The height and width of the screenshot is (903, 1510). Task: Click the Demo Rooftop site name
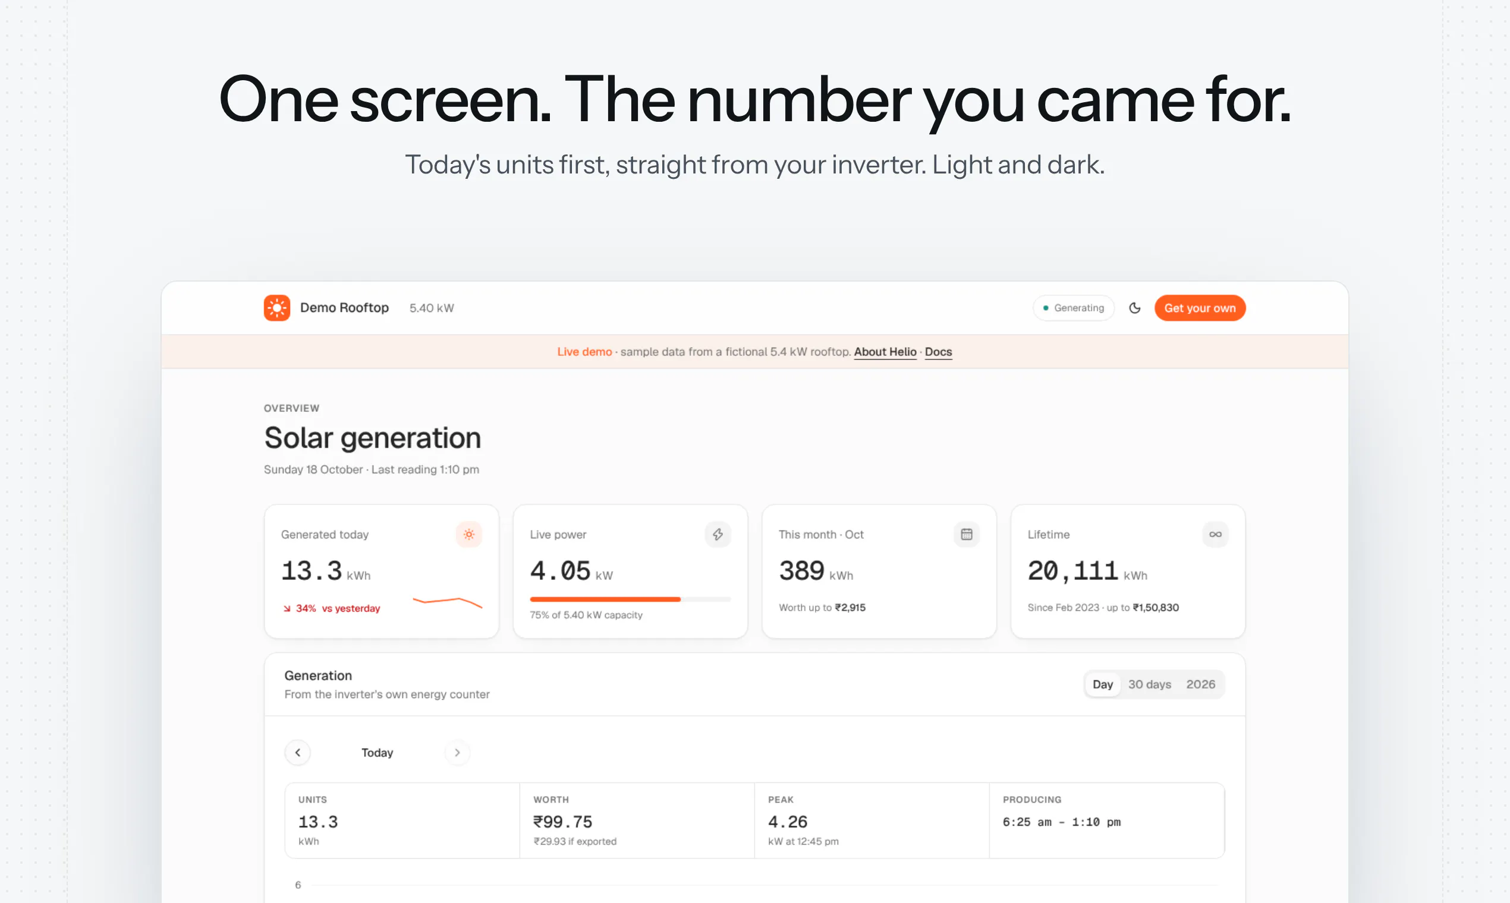pyautogui.click(x=344, y=308)
